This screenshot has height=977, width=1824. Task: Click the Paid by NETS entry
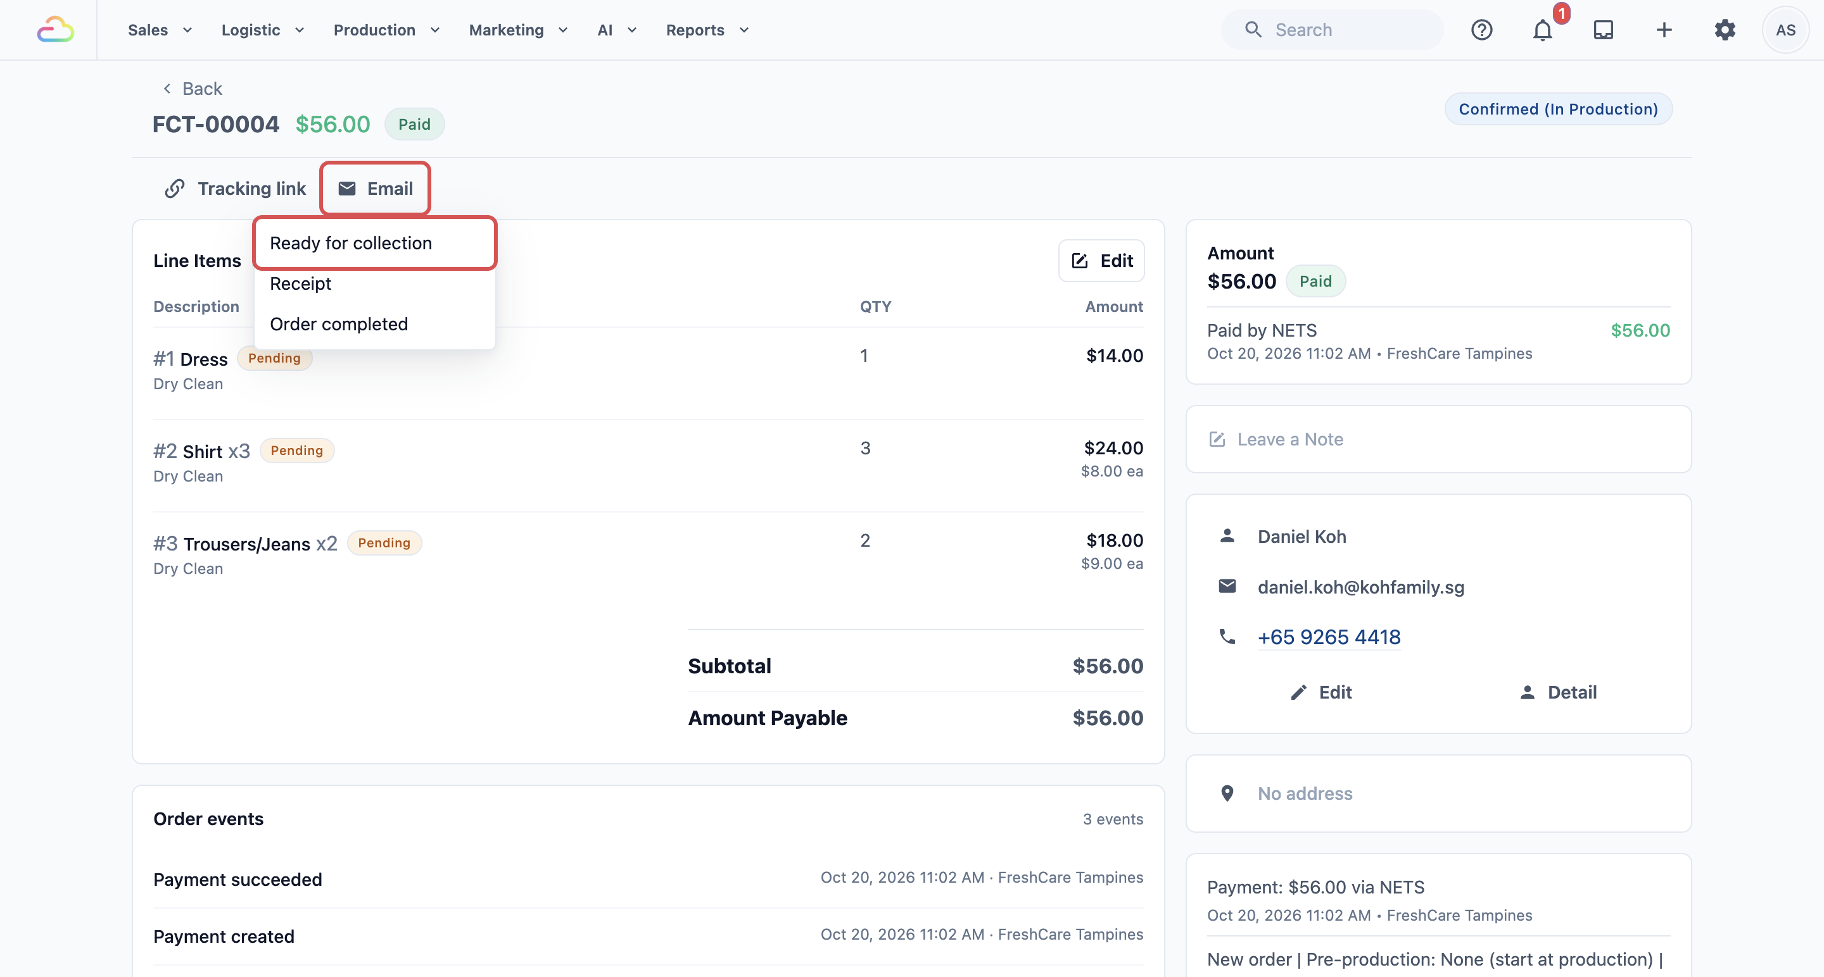pyautogui.click(x=1438, y=341)
